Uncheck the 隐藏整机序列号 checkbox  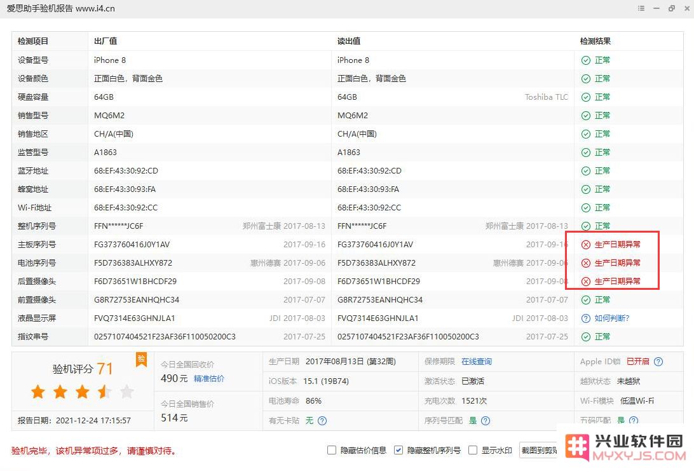[398, 450]
